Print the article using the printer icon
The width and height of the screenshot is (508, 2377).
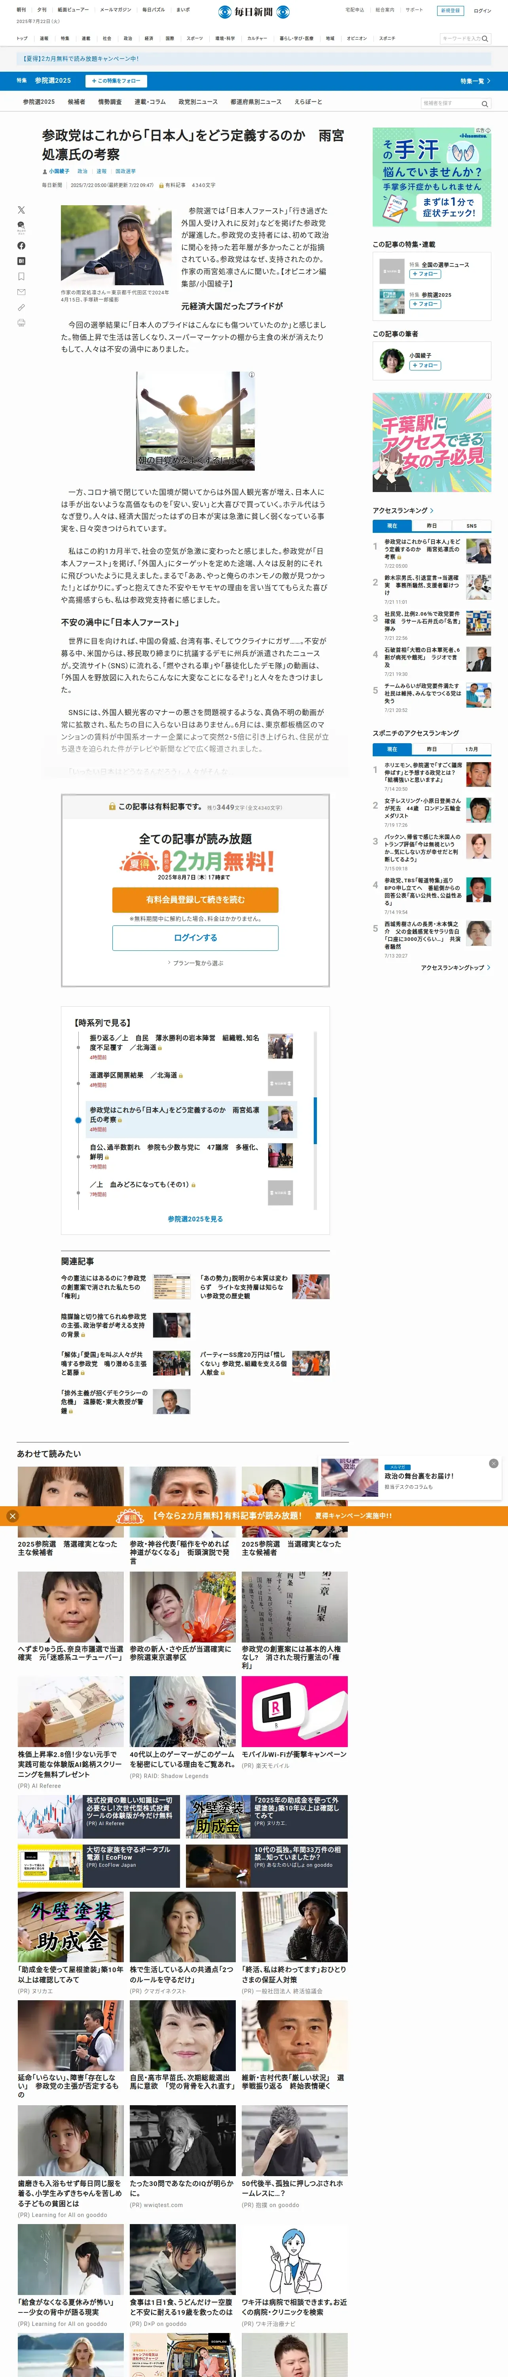pyautogui.click(x=21, y=323)
